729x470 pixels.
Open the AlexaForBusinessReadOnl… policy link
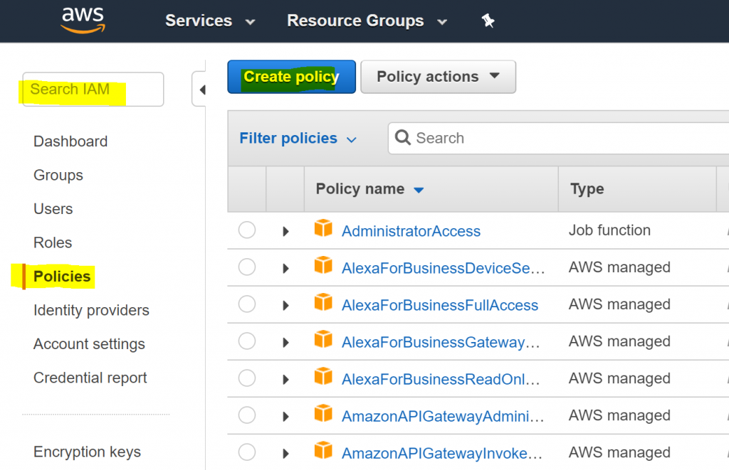click(x=441, y=380)
